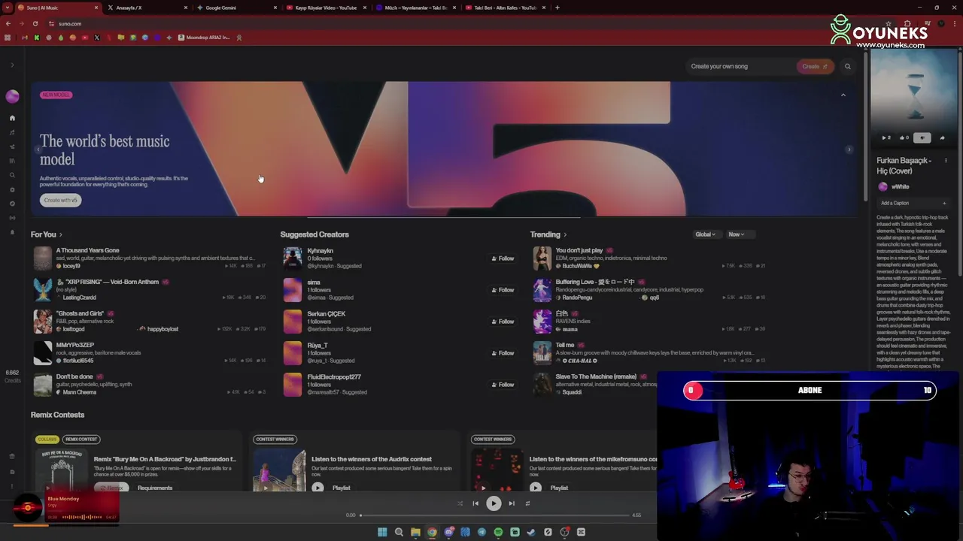Open the X bookmark in the bookmarks bar
The width and height of the screenshot is (963, 541).
point(97,38)
